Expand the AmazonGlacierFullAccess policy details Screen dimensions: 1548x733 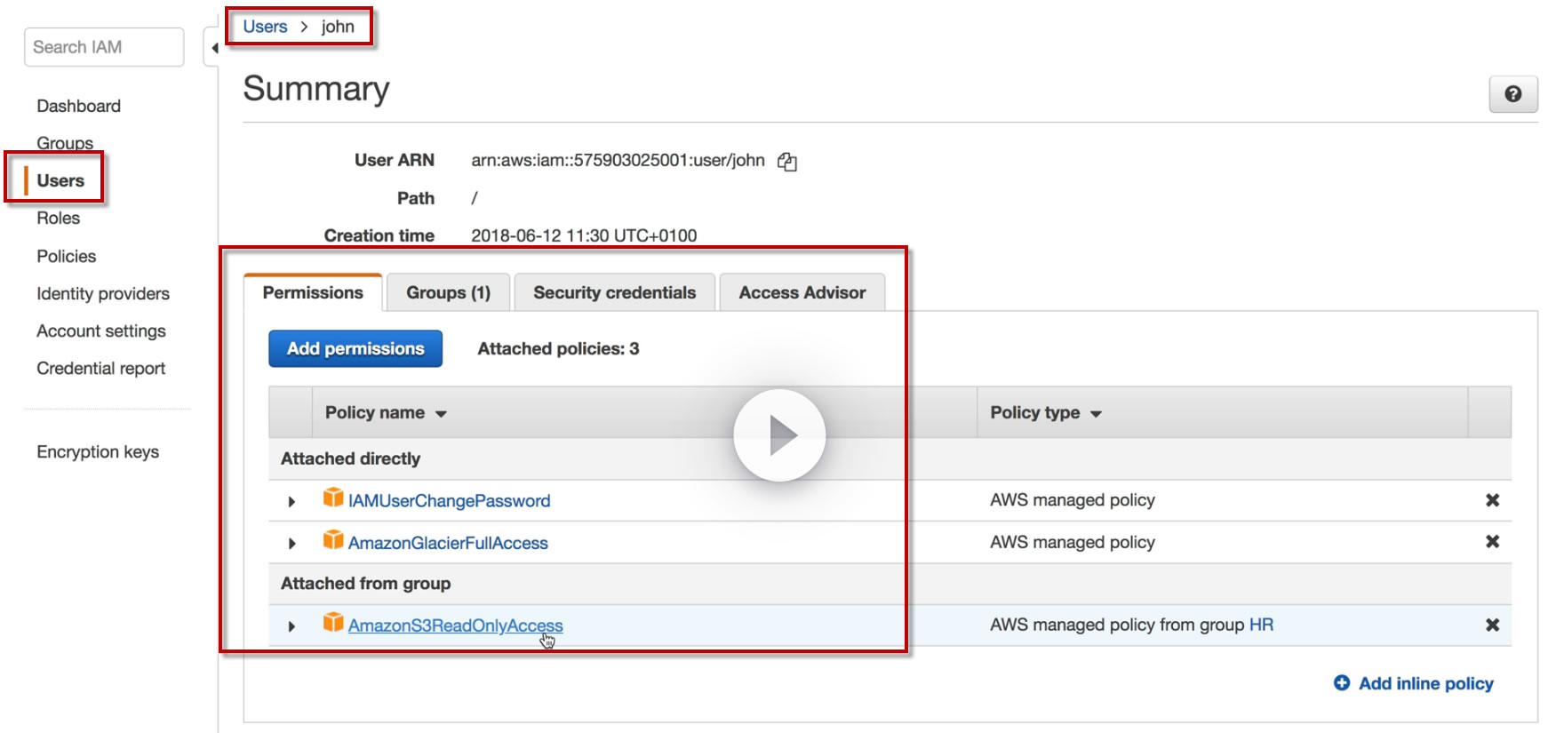pyautogui.click(x=291, y=544)
